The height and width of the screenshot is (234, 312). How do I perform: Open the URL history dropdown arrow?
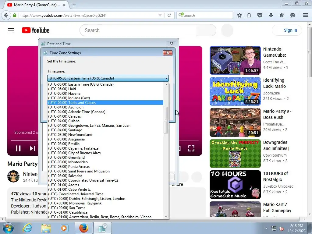click(160, 15)
